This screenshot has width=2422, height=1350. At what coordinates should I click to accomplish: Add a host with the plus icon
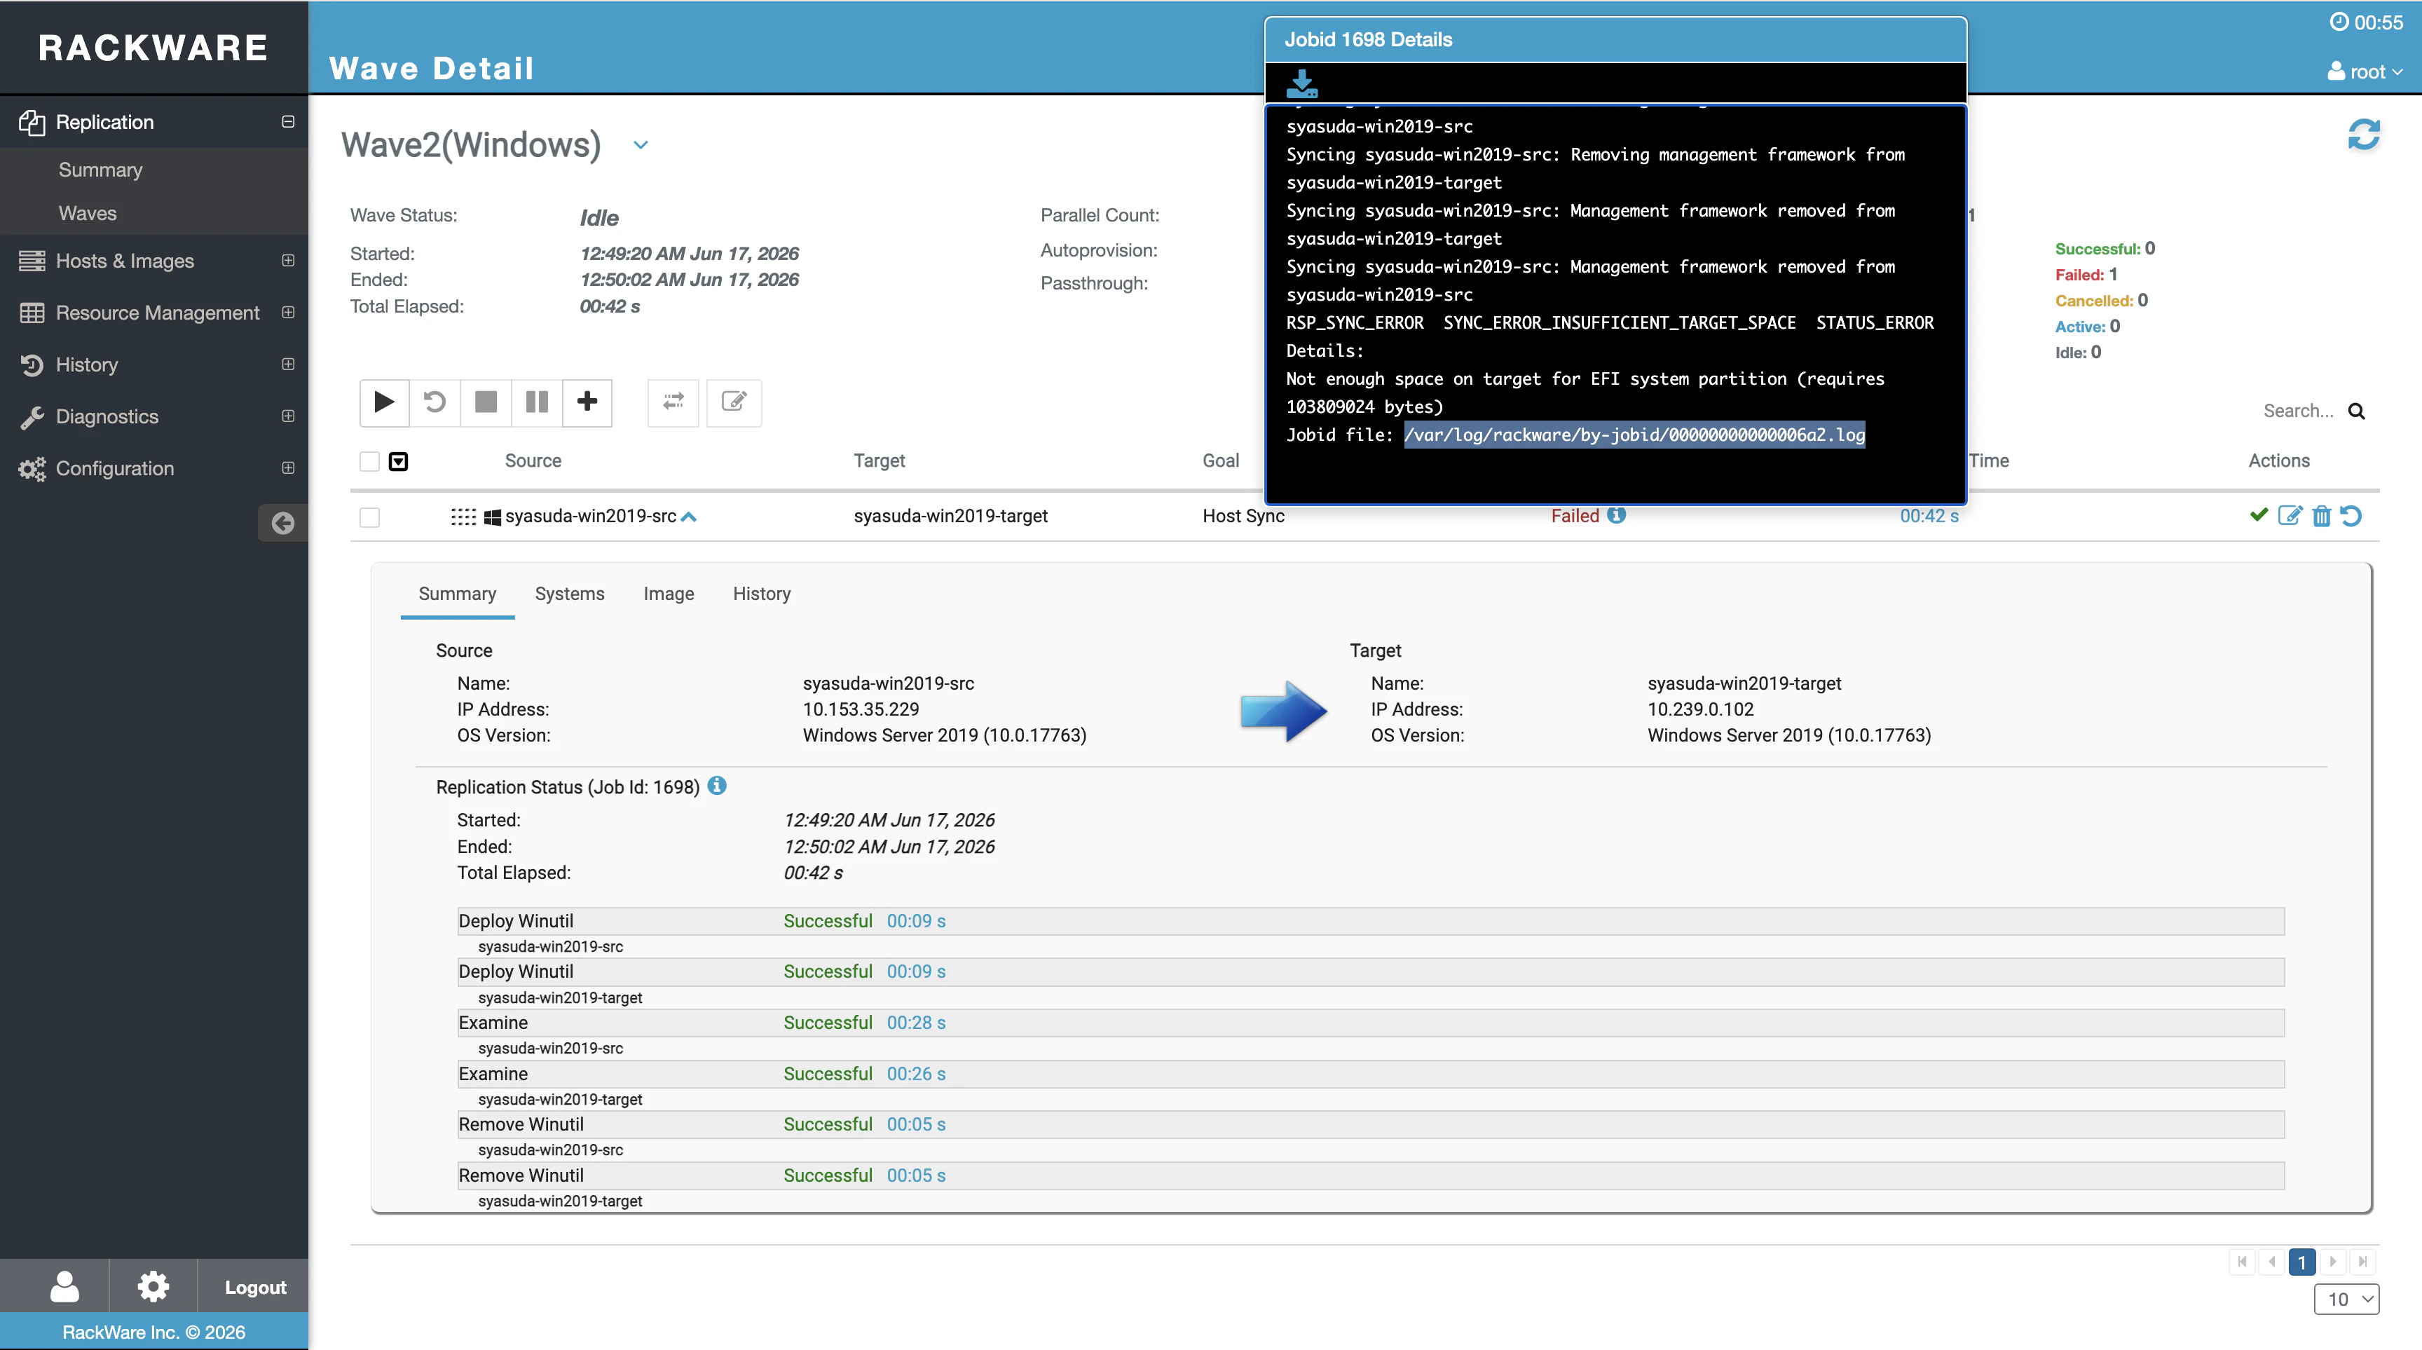[x=588, y=402]
